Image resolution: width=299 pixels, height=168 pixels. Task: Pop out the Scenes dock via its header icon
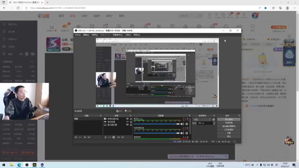pyautogui.click(x=101, y=116)
